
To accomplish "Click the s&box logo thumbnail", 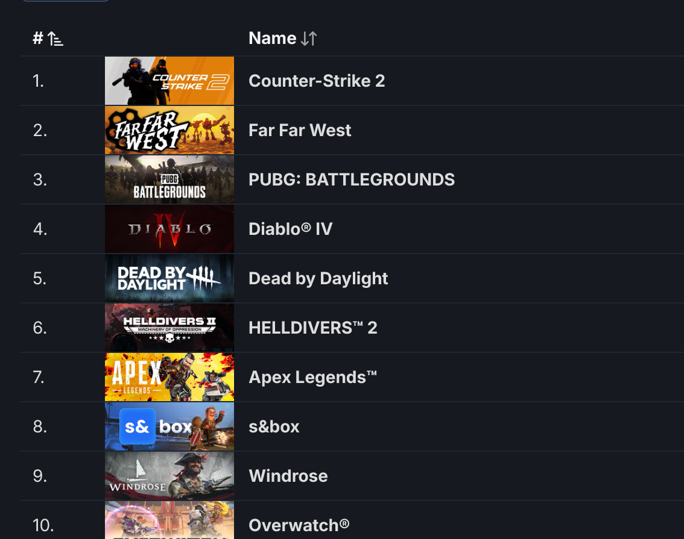I will [169, 426].
